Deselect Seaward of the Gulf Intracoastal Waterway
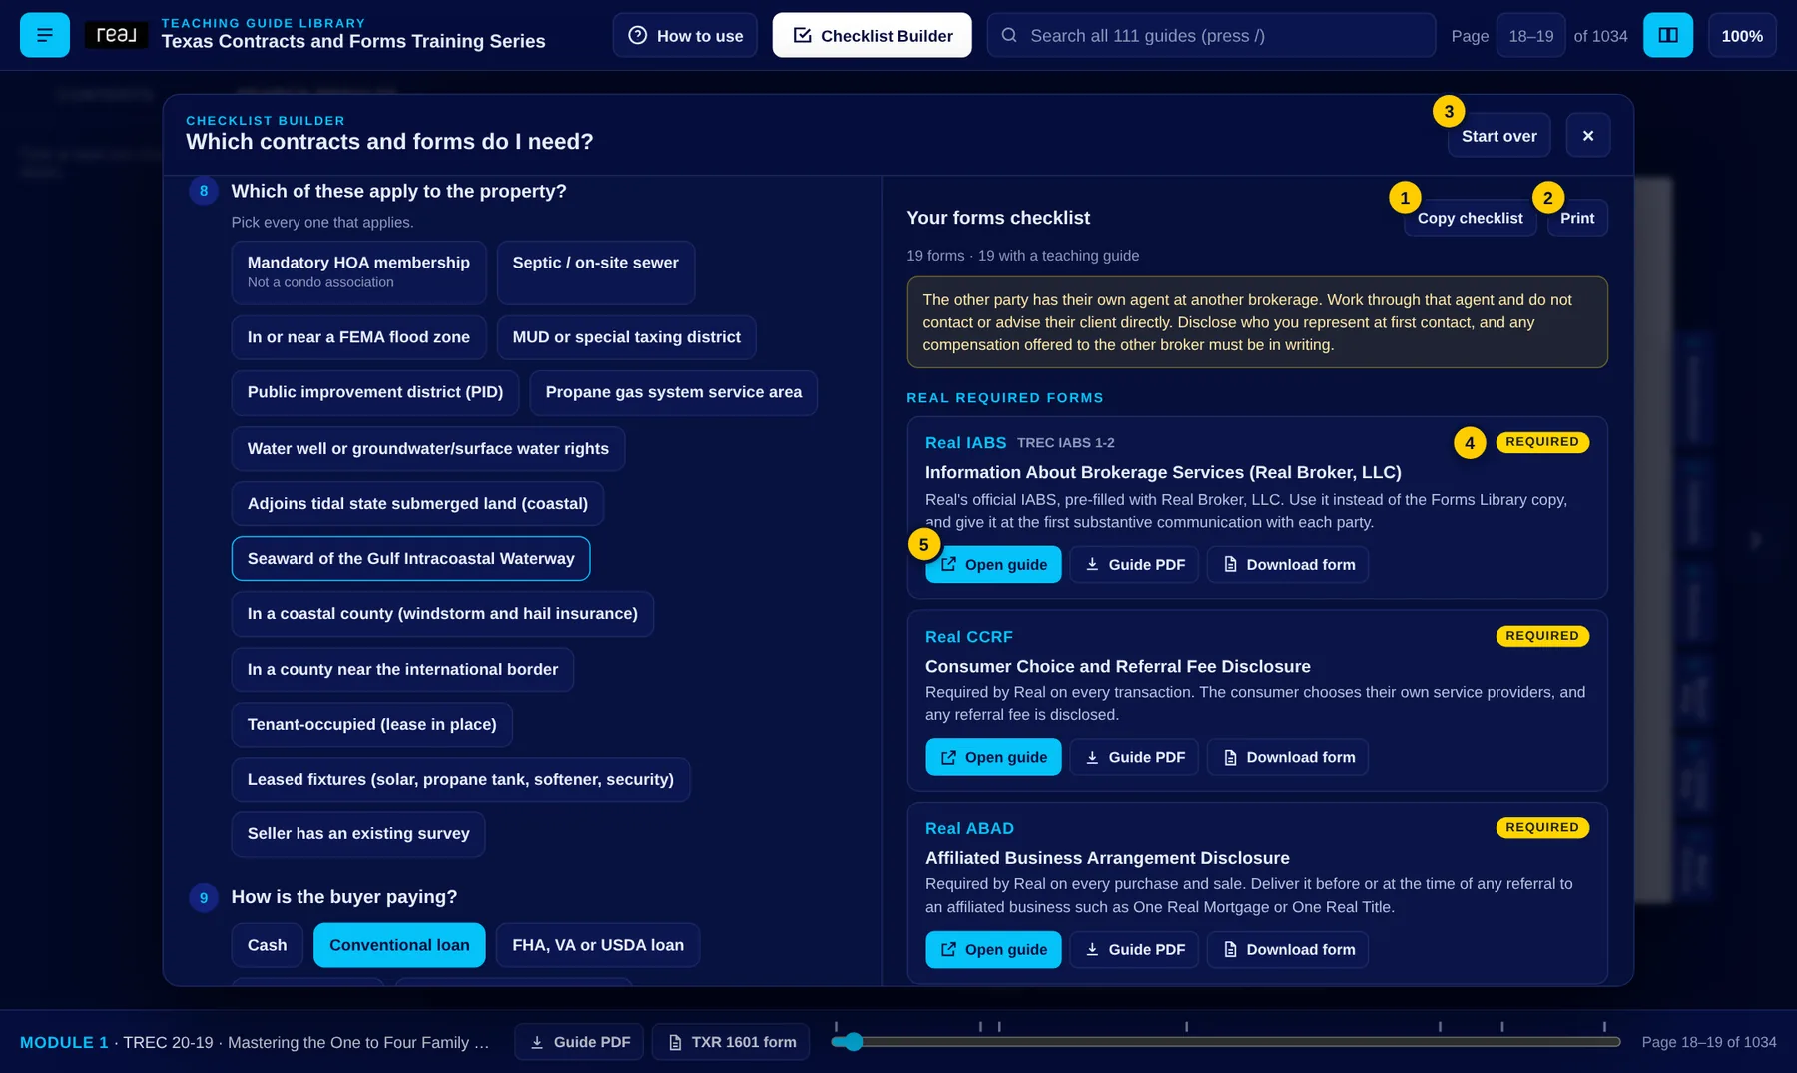The width and height of the screenshot is (1797, 1073). [410, 558]
